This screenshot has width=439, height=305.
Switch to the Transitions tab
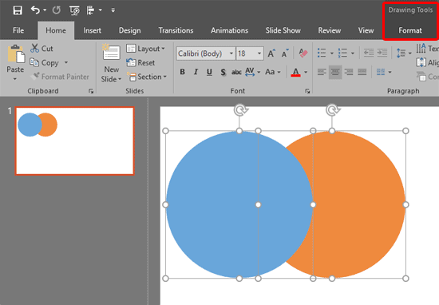(x=176, y=30)
